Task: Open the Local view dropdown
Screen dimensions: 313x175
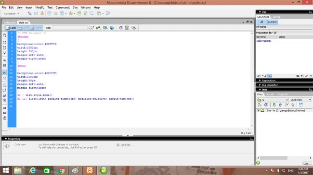Action: [x=300, y=100]
